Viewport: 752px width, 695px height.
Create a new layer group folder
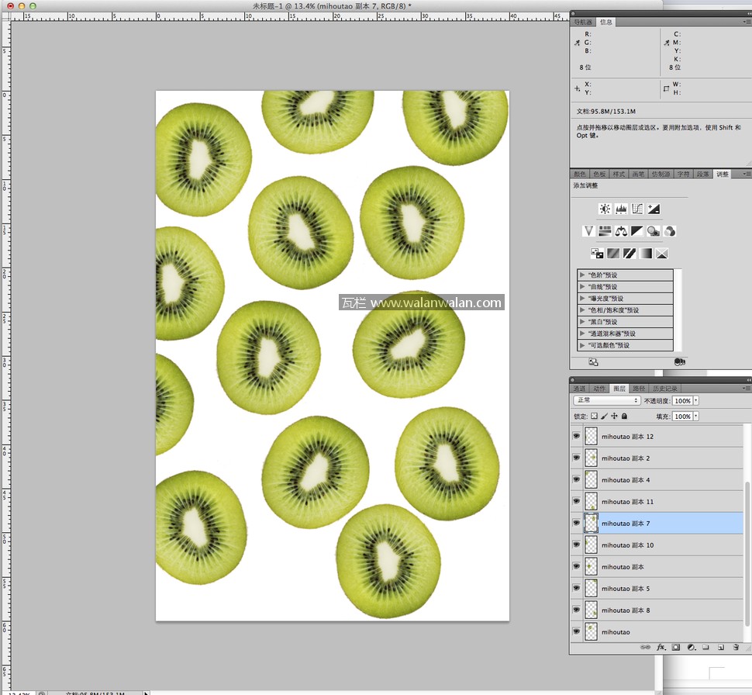pos(705,647)
